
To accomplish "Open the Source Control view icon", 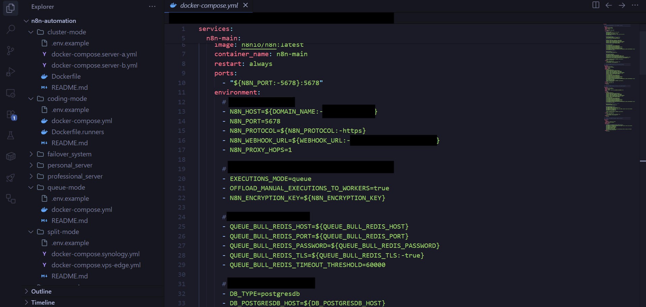I will (x=10, y=50).
